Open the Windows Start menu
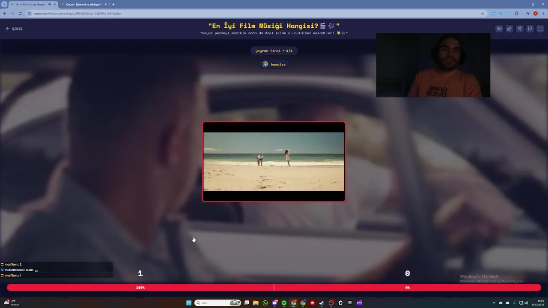The width and height of the screenshot is (548, 308). point(189,303)
